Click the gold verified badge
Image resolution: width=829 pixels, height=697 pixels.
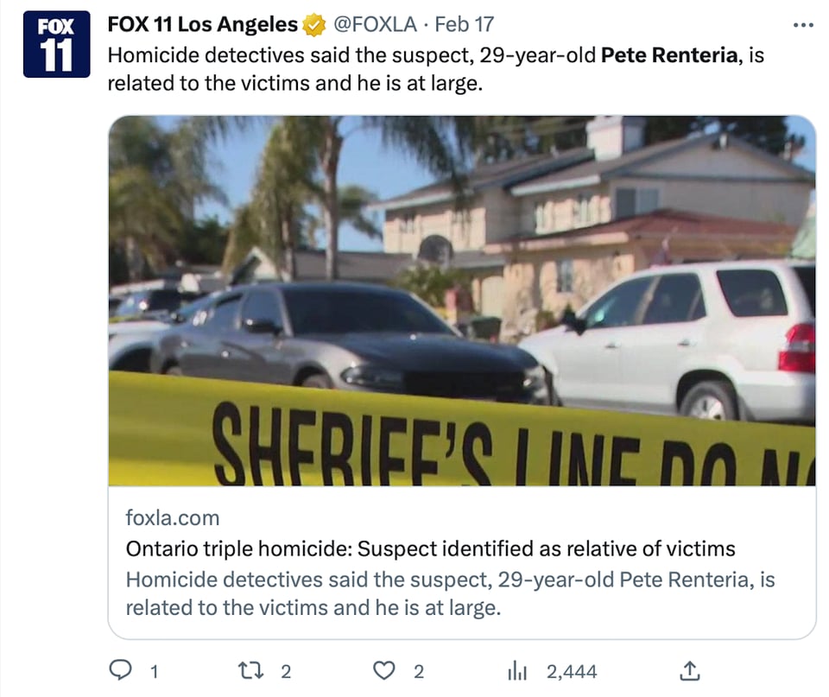(x=313, y=25)
